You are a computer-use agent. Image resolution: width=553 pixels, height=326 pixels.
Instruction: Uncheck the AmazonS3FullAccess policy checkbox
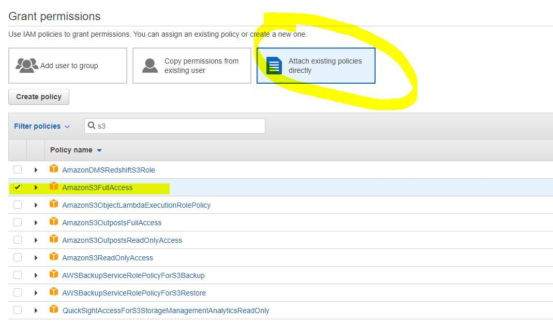(17, 187)
